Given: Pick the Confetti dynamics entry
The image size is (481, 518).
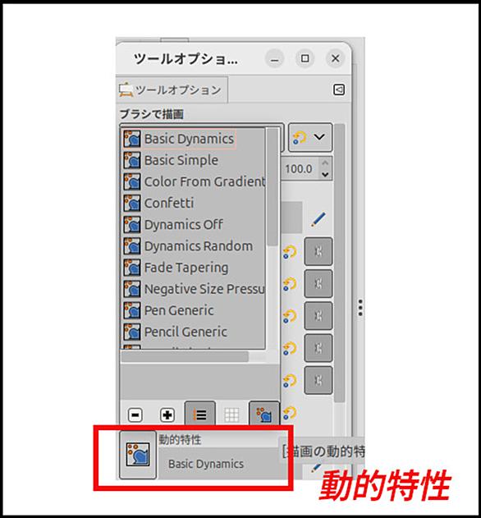Looking at the screenshot, I should [x=193, y=203].
